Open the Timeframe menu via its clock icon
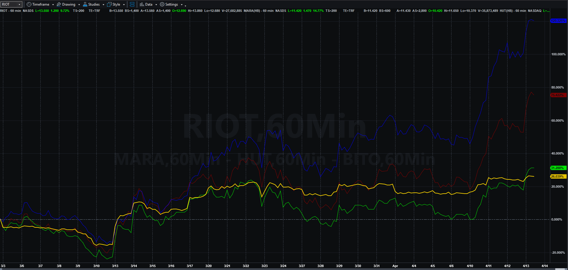 [29, 4]
